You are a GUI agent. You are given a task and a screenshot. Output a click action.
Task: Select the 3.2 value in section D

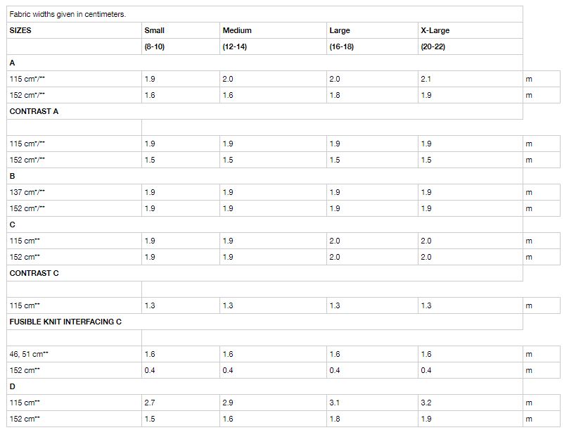coord(426,403)
